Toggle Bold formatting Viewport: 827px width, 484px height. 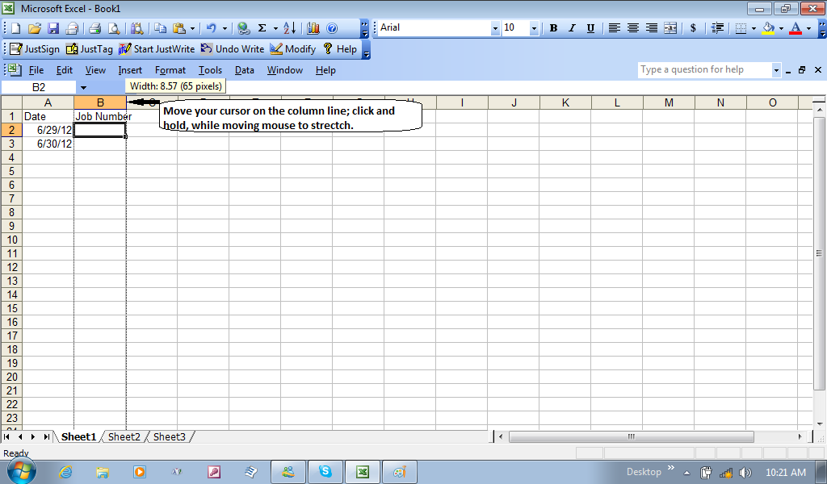(x=553, y=28)
